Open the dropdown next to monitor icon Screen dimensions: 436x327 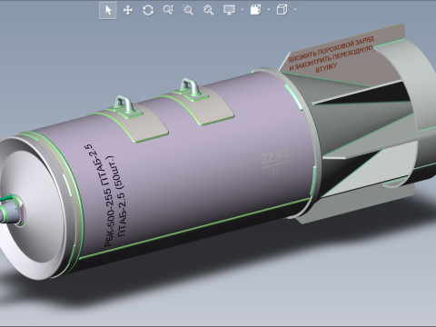click(243, 10)
